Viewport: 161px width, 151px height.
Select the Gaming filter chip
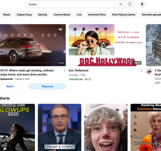(42, 15)
